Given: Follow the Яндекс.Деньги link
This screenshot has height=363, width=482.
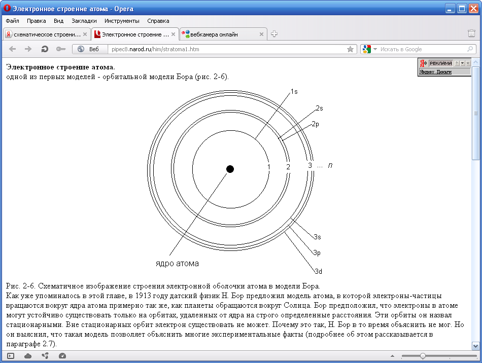Looking at the screenshot, I should coord(435,72).
